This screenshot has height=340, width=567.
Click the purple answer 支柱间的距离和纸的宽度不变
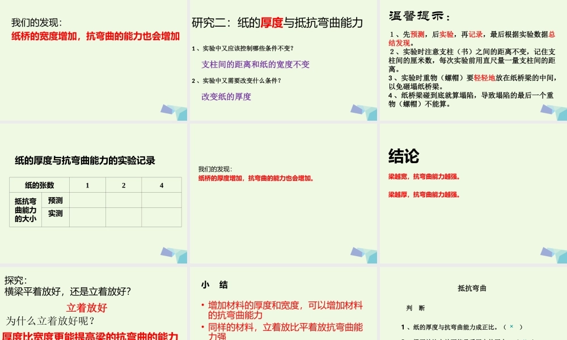[x=255, y=65]
